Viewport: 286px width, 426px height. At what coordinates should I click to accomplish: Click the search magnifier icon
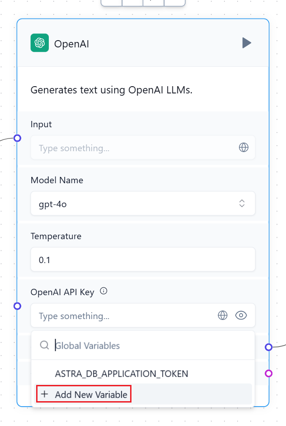click(44, 345)
